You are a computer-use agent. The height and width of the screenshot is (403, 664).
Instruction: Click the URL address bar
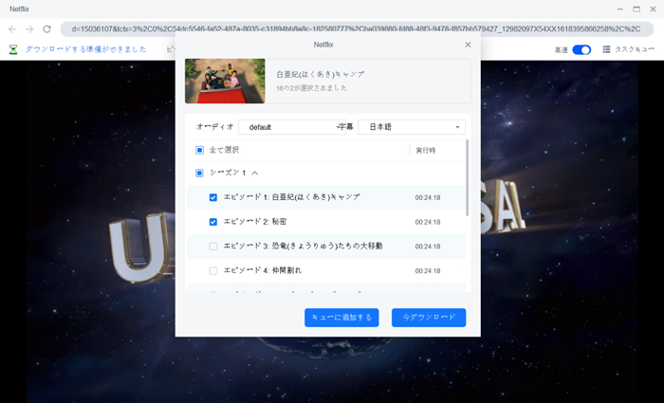pyautogui.click(x=357, y=28)
